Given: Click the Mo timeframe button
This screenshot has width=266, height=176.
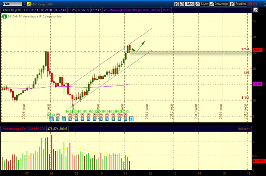Looking at the screenshot, I should (189, 3).
